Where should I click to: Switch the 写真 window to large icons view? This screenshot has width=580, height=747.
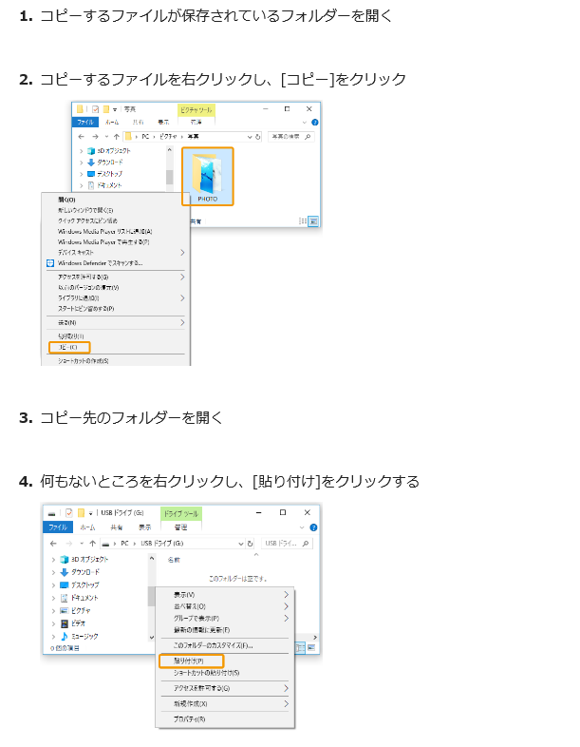(x=313, y=221)
